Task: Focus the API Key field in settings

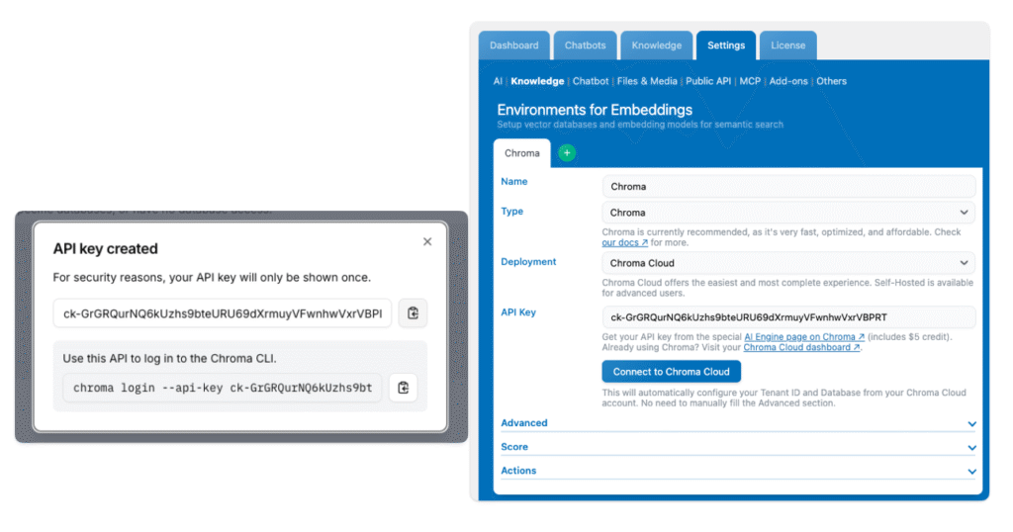Action: tap(788, 317)
